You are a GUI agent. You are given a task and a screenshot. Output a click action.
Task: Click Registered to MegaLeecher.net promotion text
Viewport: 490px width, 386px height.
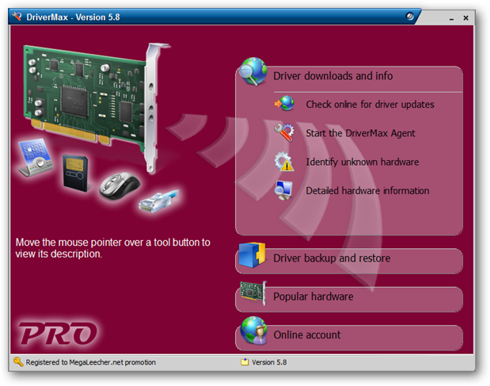click(x=90, y=362)
